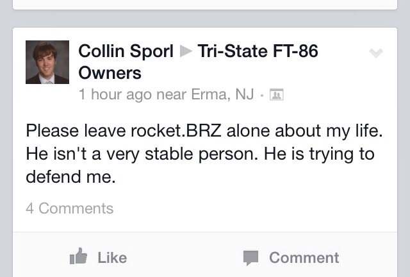410x277 pixels.
Task: View the 4 Comments link
Action: click(69, 208)
